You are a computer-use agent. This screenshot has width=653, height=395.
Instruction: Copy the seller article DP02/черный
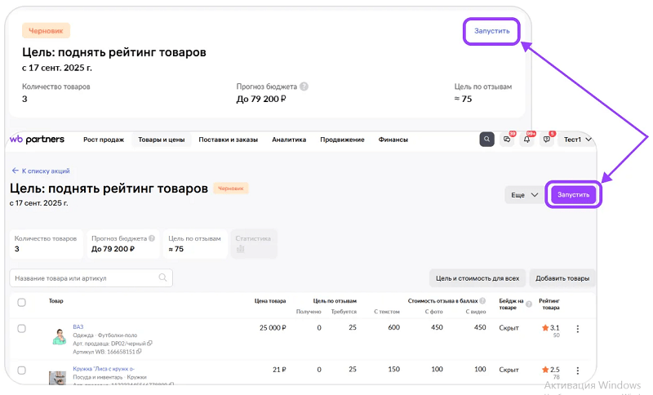coord(149,344)
